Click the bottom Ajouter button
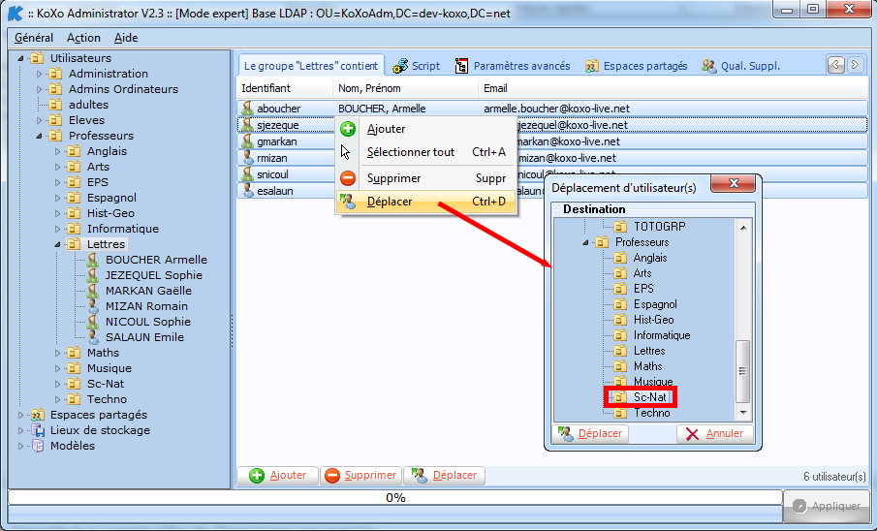The height and width of the screenshot is (531, 877). pos(277,476)
